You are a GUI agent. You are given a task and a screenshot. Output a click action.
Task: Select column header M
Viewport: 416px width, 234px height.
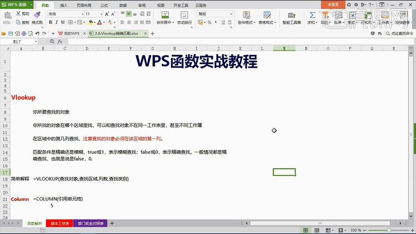(284, 49)
